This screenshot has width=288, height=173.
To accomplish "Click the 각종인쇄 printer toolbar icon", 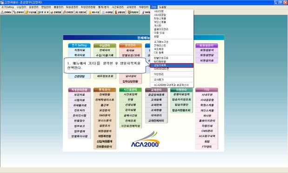I will point(80,12).
